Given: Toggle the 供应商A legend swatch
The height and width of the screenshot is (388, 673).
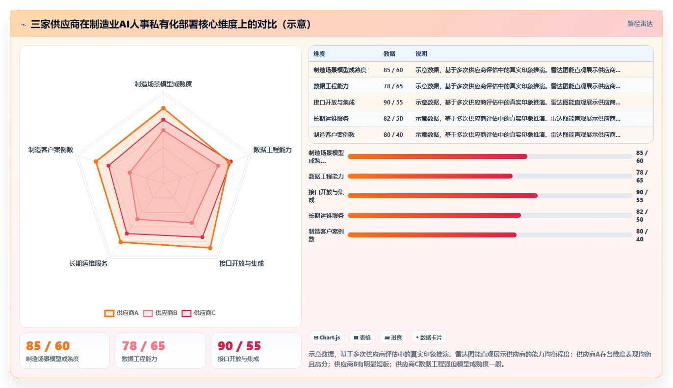Looking at the screenshot, I should tap(109, 313).
